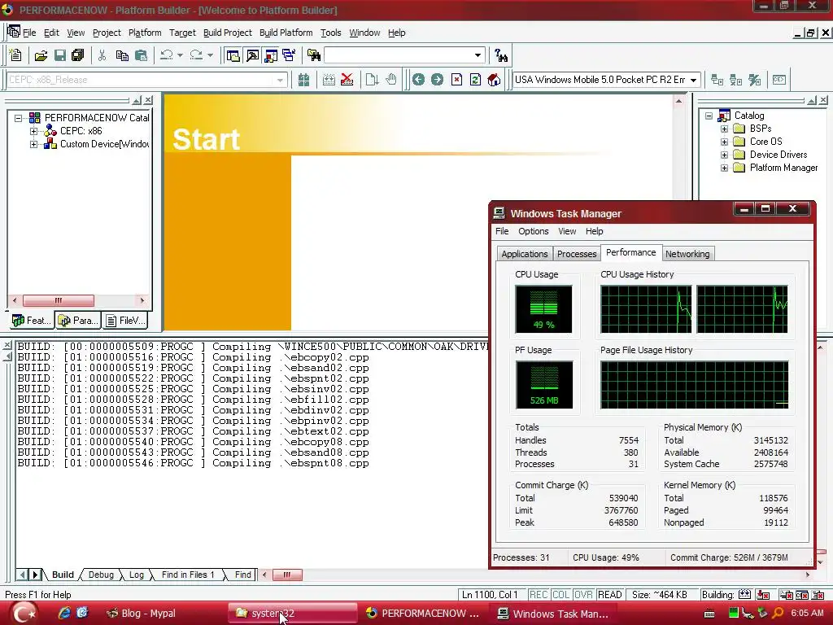Screen dimensions: 833x625
Task: Switch to the Networking tab in Task Manager
Action: [x=687, y=254]
